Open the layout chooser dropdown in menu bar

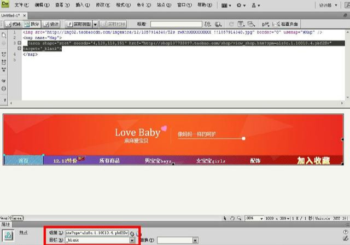pyautogui.click(x=226, y=5)
